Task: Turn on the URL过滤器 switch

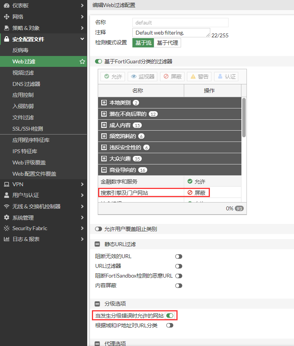Action: 178,266
